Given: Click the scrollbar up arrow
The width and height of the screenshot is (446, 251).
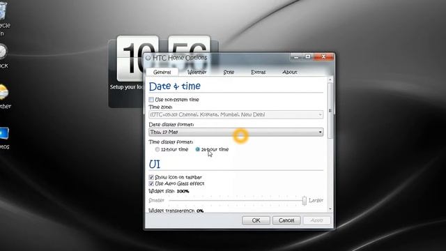Looking at the screenshot, I should point(330,79).
